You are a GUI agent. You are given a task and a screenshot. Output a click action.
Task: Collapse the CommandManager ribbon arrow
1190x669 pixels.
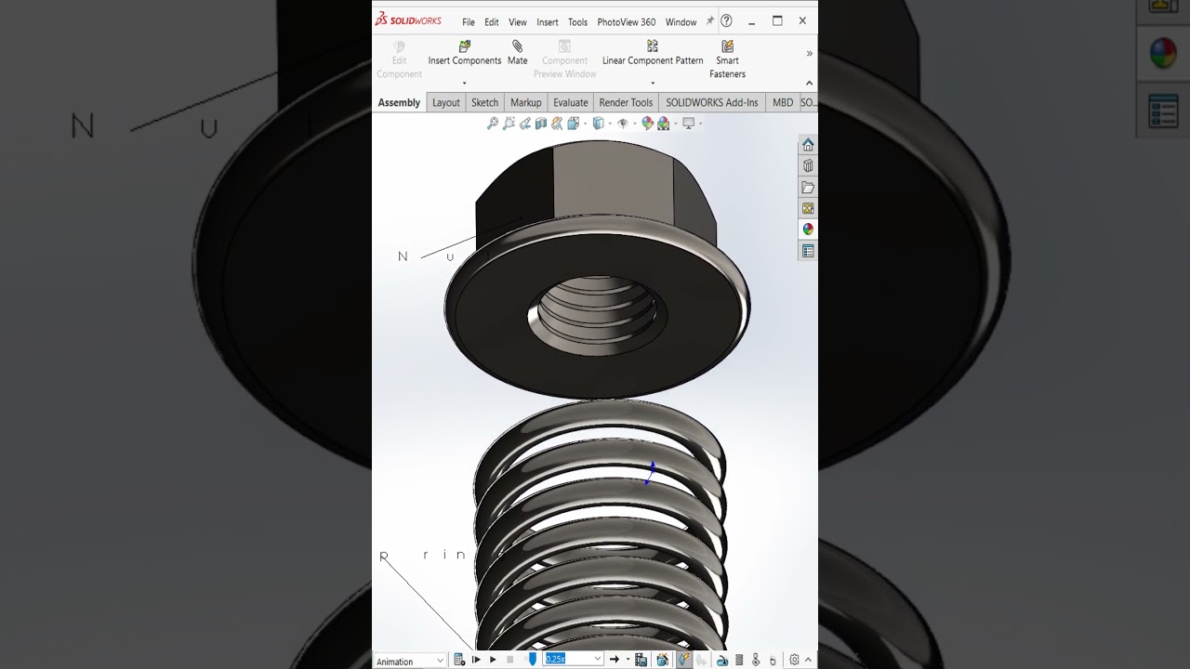point(809,83)
